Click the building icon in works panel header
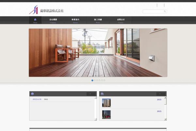The width and height of the screenshot is (196, 131). click(x=102, y=94)
